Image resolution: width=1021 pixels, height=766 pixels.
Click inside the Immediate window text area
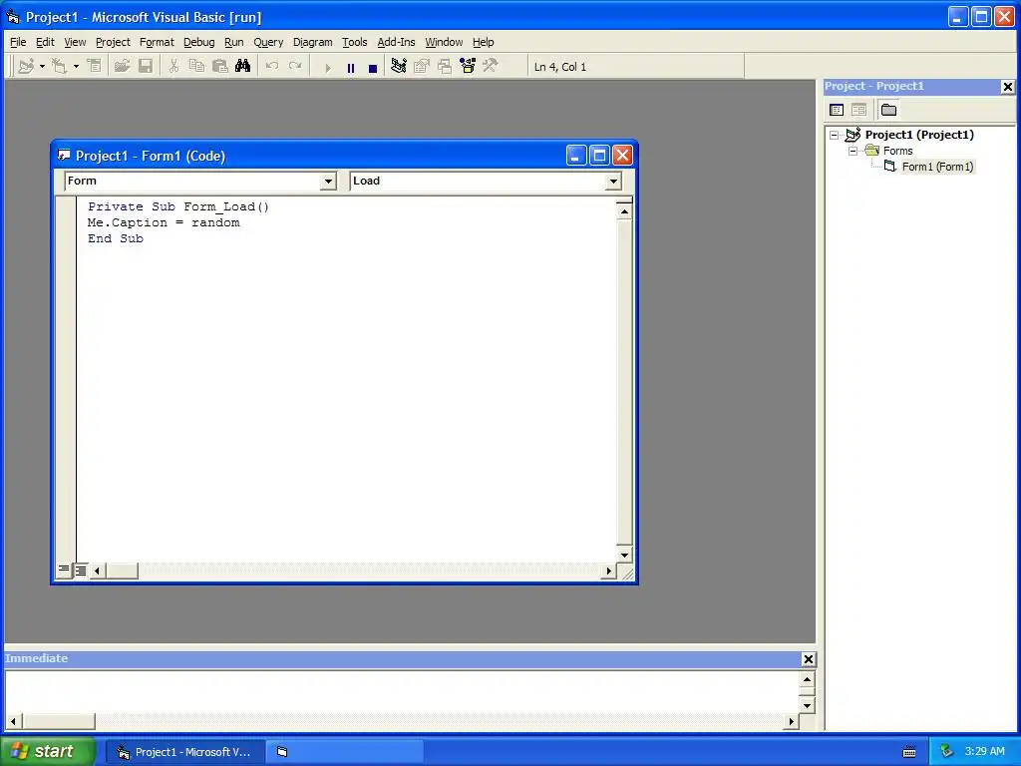(402, 692)
